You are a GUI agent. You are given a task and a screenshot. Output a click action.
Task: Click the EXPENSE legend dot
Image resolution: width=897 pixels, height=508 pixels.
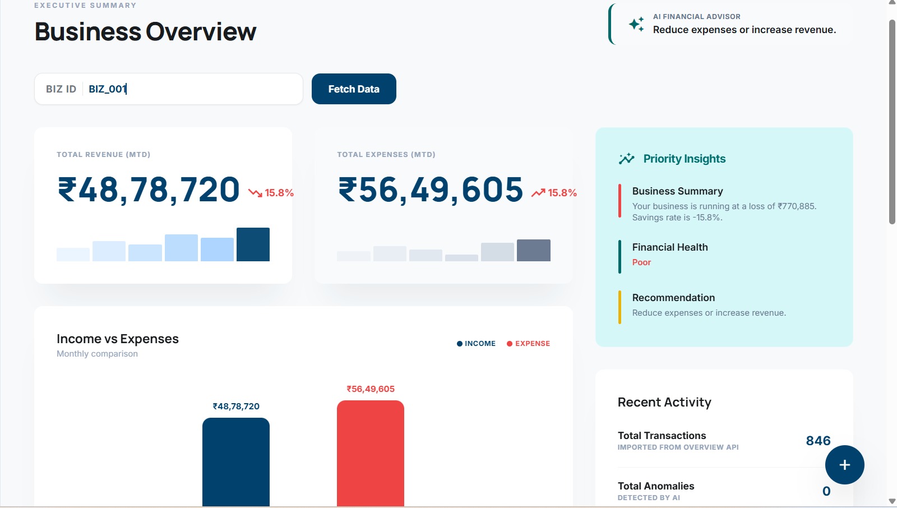510,344
